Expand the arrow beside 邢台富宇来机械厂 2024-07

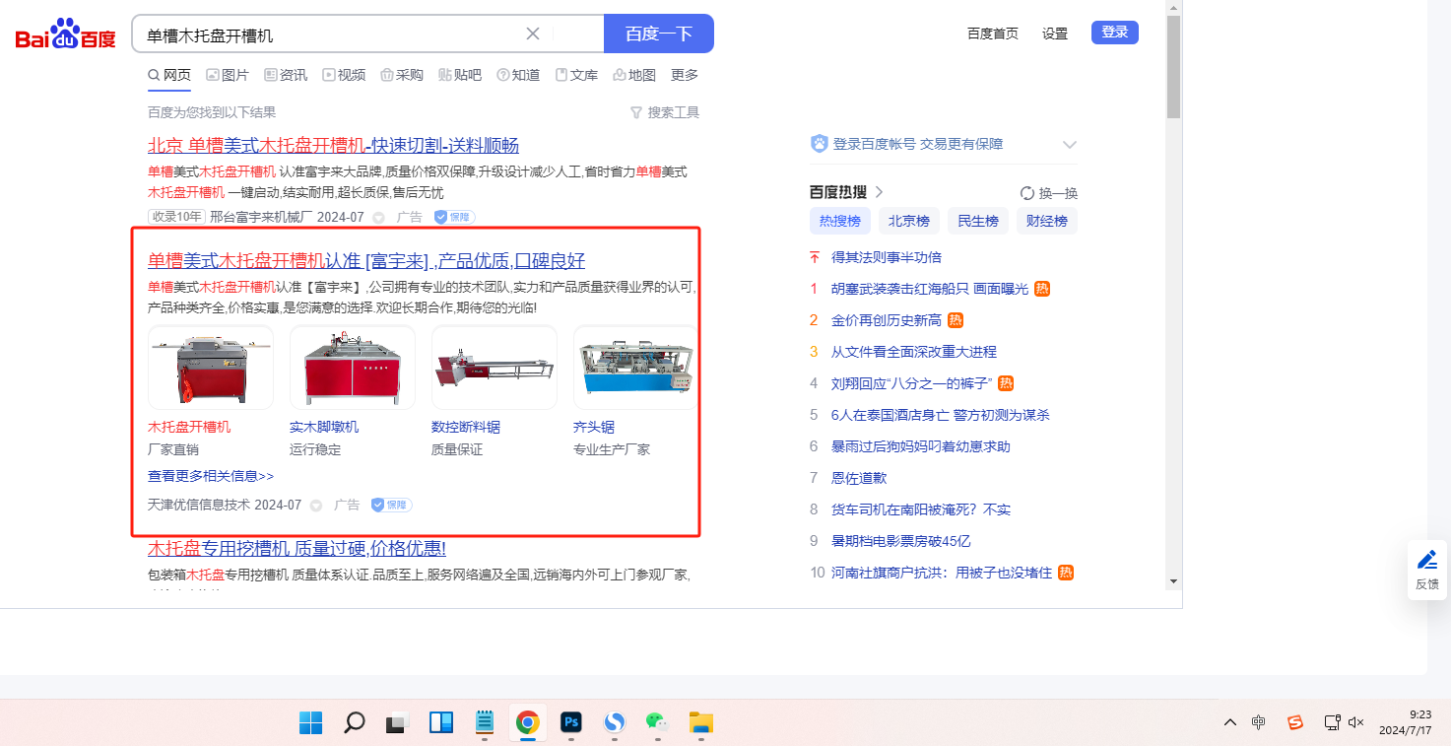(x=378, y=218)
